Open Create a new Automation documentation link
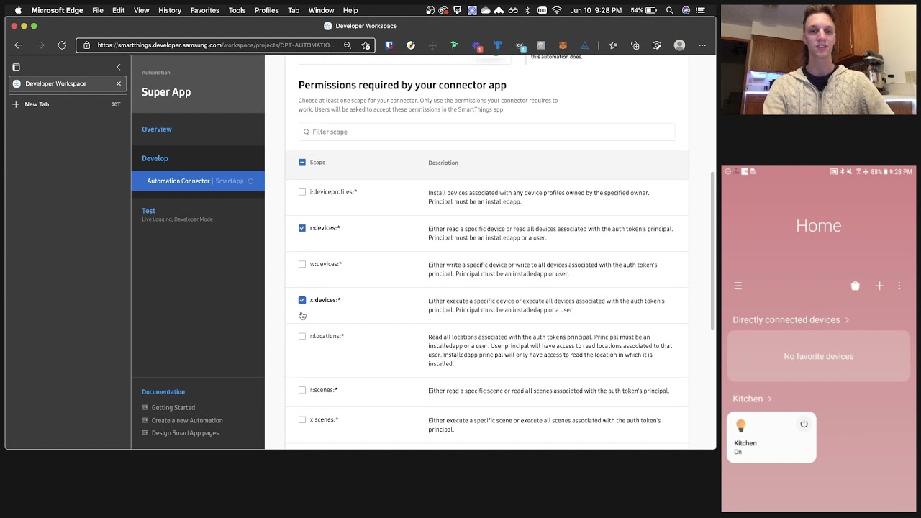Image resolution: width=921 pixels, height=518 pixels. point(187,420)
